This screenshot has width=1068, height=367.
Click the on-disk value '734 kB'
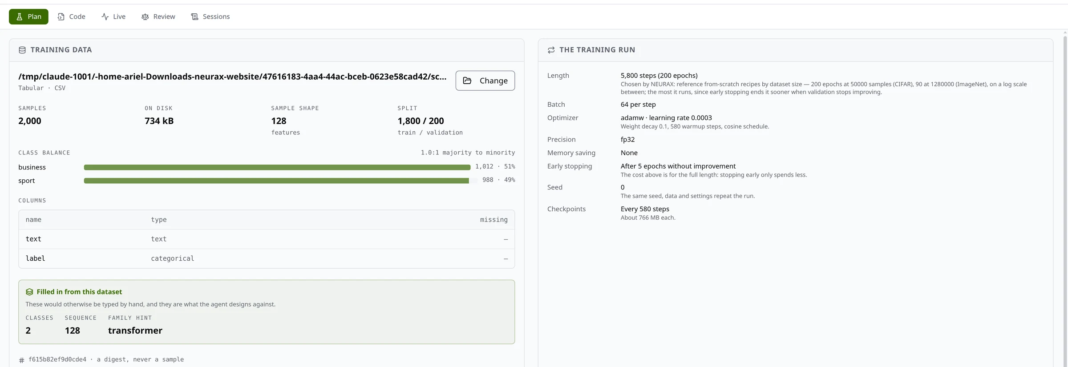pos(159,121)
